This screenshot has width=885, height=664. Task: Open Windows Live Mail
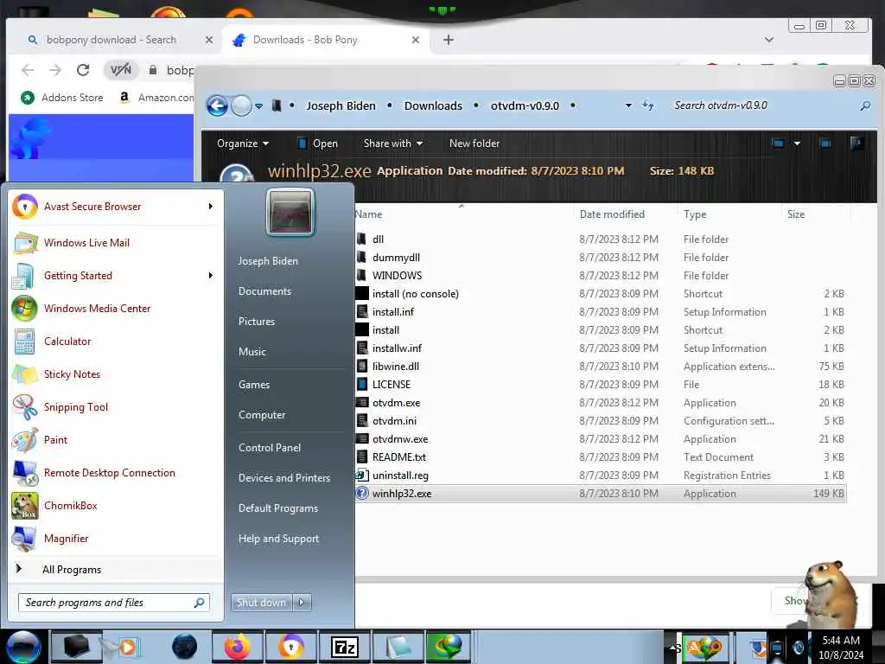click(115, 243)
